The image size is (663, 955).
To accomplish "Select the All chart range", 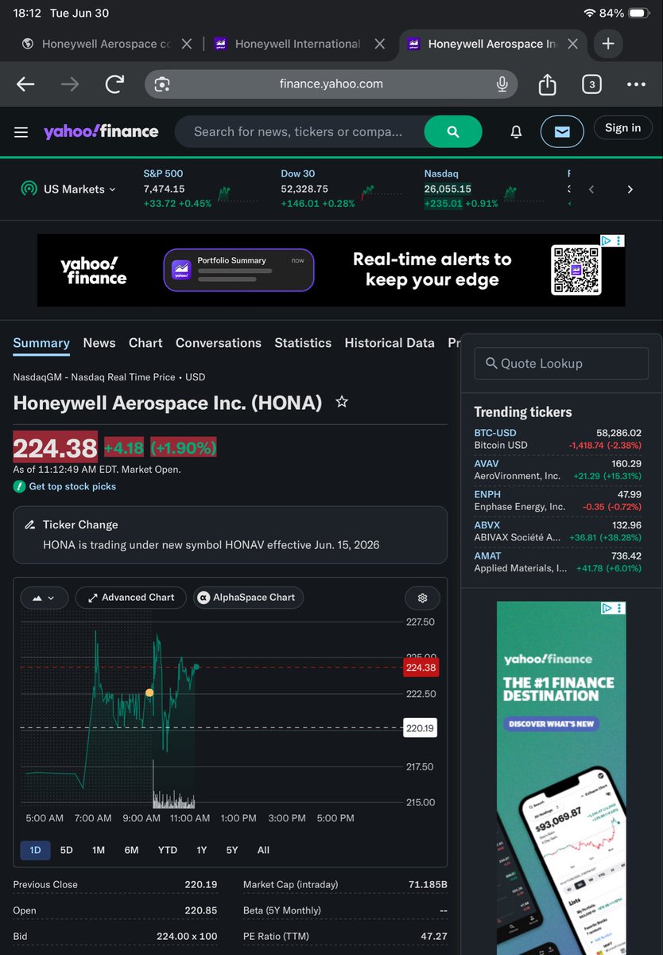I will tap(263, 850).
